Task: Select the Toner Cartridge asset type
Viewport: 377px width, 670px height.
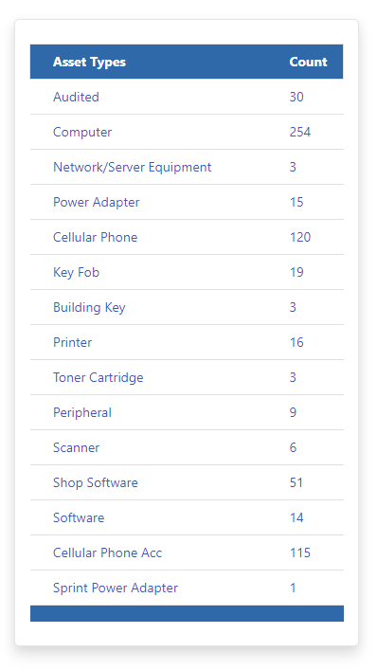Action: 99,377
